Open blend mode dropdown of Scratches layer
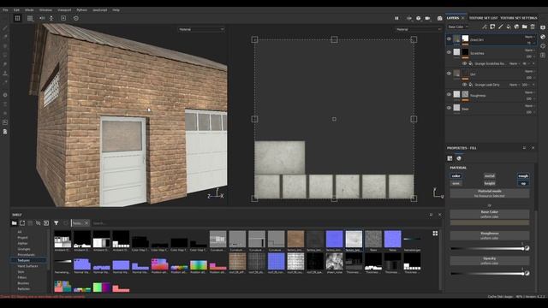The image size is (548, 308). pyautogui.click(x=529, y=50)
